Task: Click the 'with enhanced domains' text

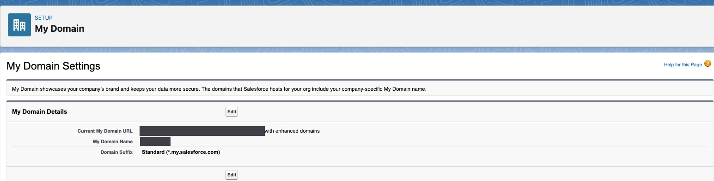Action: (x=292, y=131)
